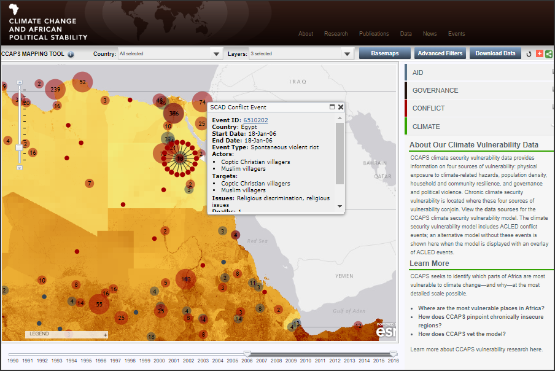555x371 pixels.
Task: Click the green share icon
Action: pos(548,53)
